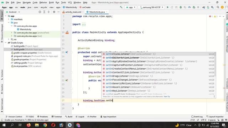
Task: Start debugging with the Debug bug icon
Action: pos(181,7)
